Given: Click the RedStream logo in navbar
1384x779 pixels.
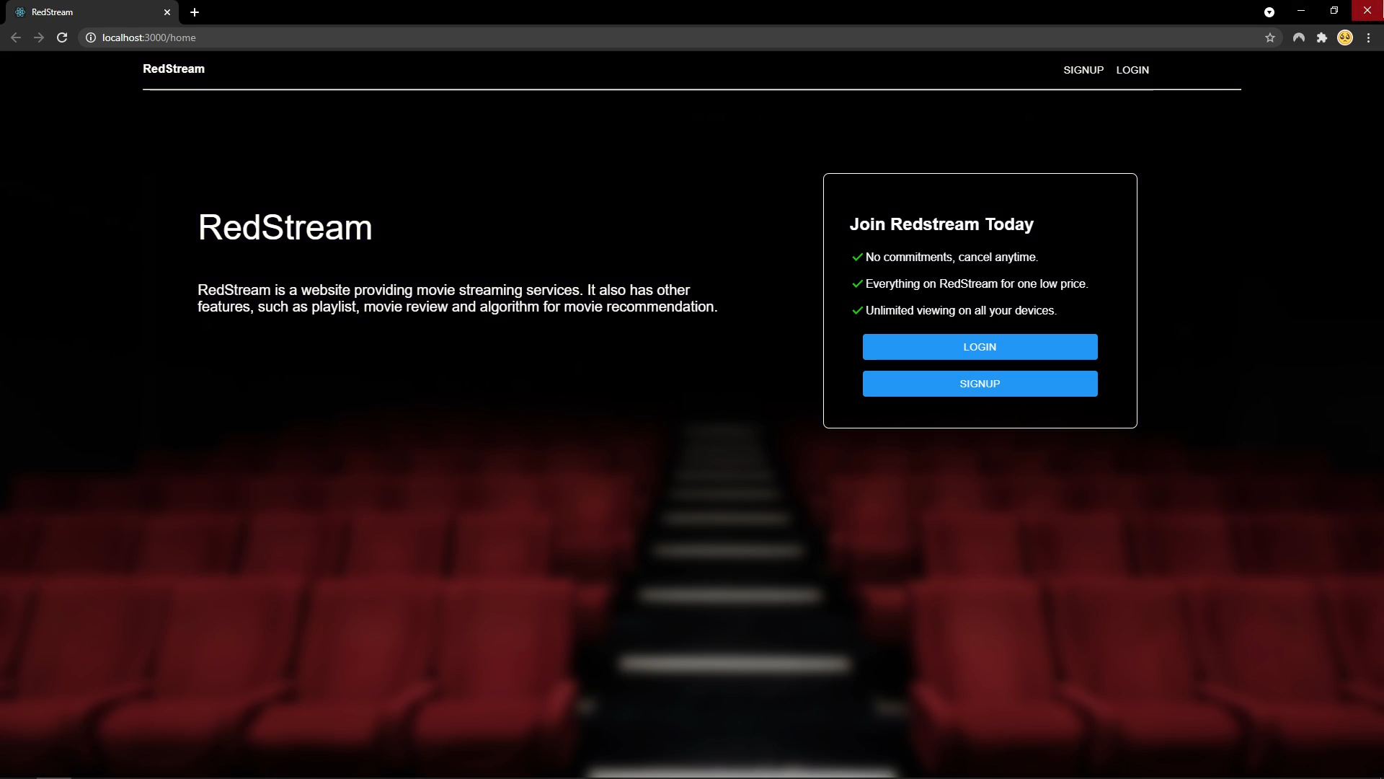Looking at the screenshot, I should click(x=174, y=69).
